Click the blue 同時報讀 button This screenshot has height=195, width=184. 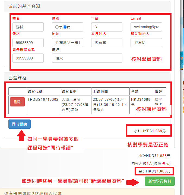(20, 124)
